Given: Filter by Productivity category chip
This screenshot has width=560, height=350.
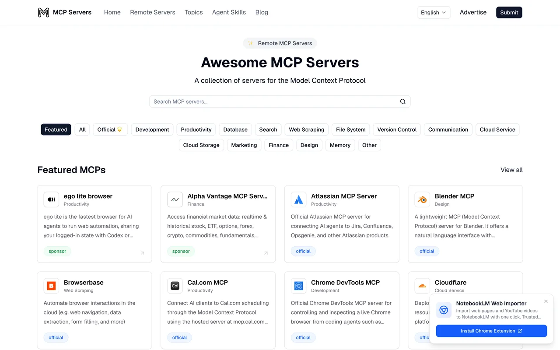Looking at the screenshot, I should 196,129.
